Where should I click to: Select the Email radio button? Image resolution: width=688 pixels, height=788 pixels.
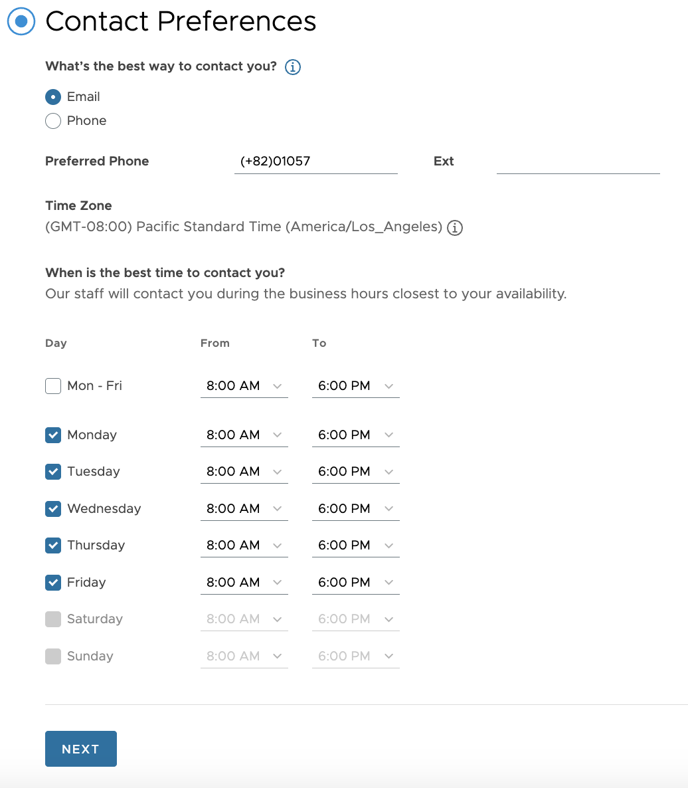pyautogui.click(x=53, y=97)
